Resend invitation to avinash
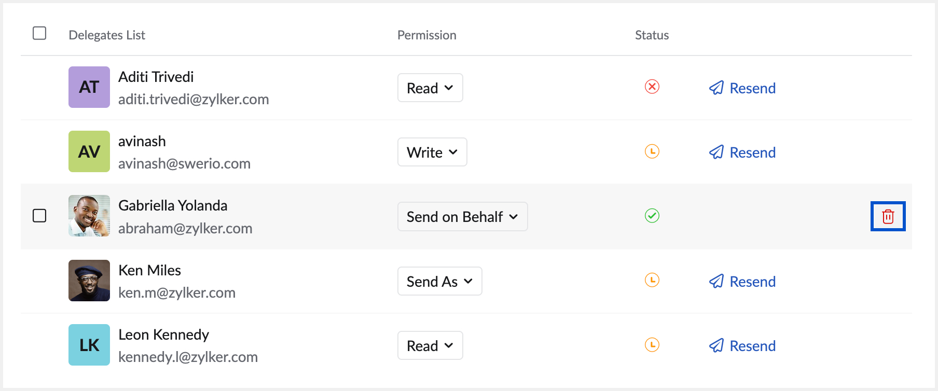The width and height of the screenshot is (938, 391). (x=742, y=152)
